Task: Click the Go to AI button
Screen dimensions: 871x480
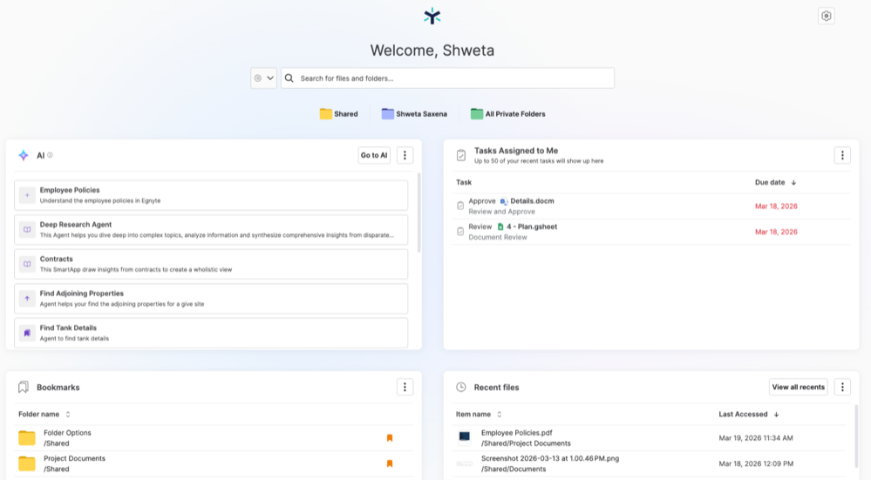Action: [374, 155]
